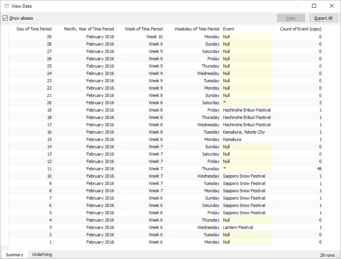Click the Month, Year of Time Period header
The image size is (341, 259).
point(89,29)
